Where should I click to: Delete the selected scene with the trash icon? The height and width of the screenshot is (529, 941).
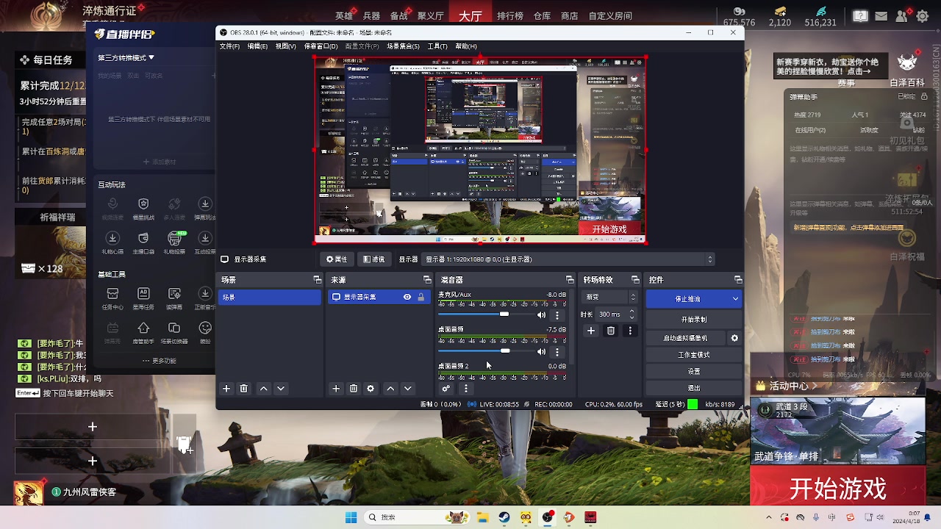[x=244, y=389]
